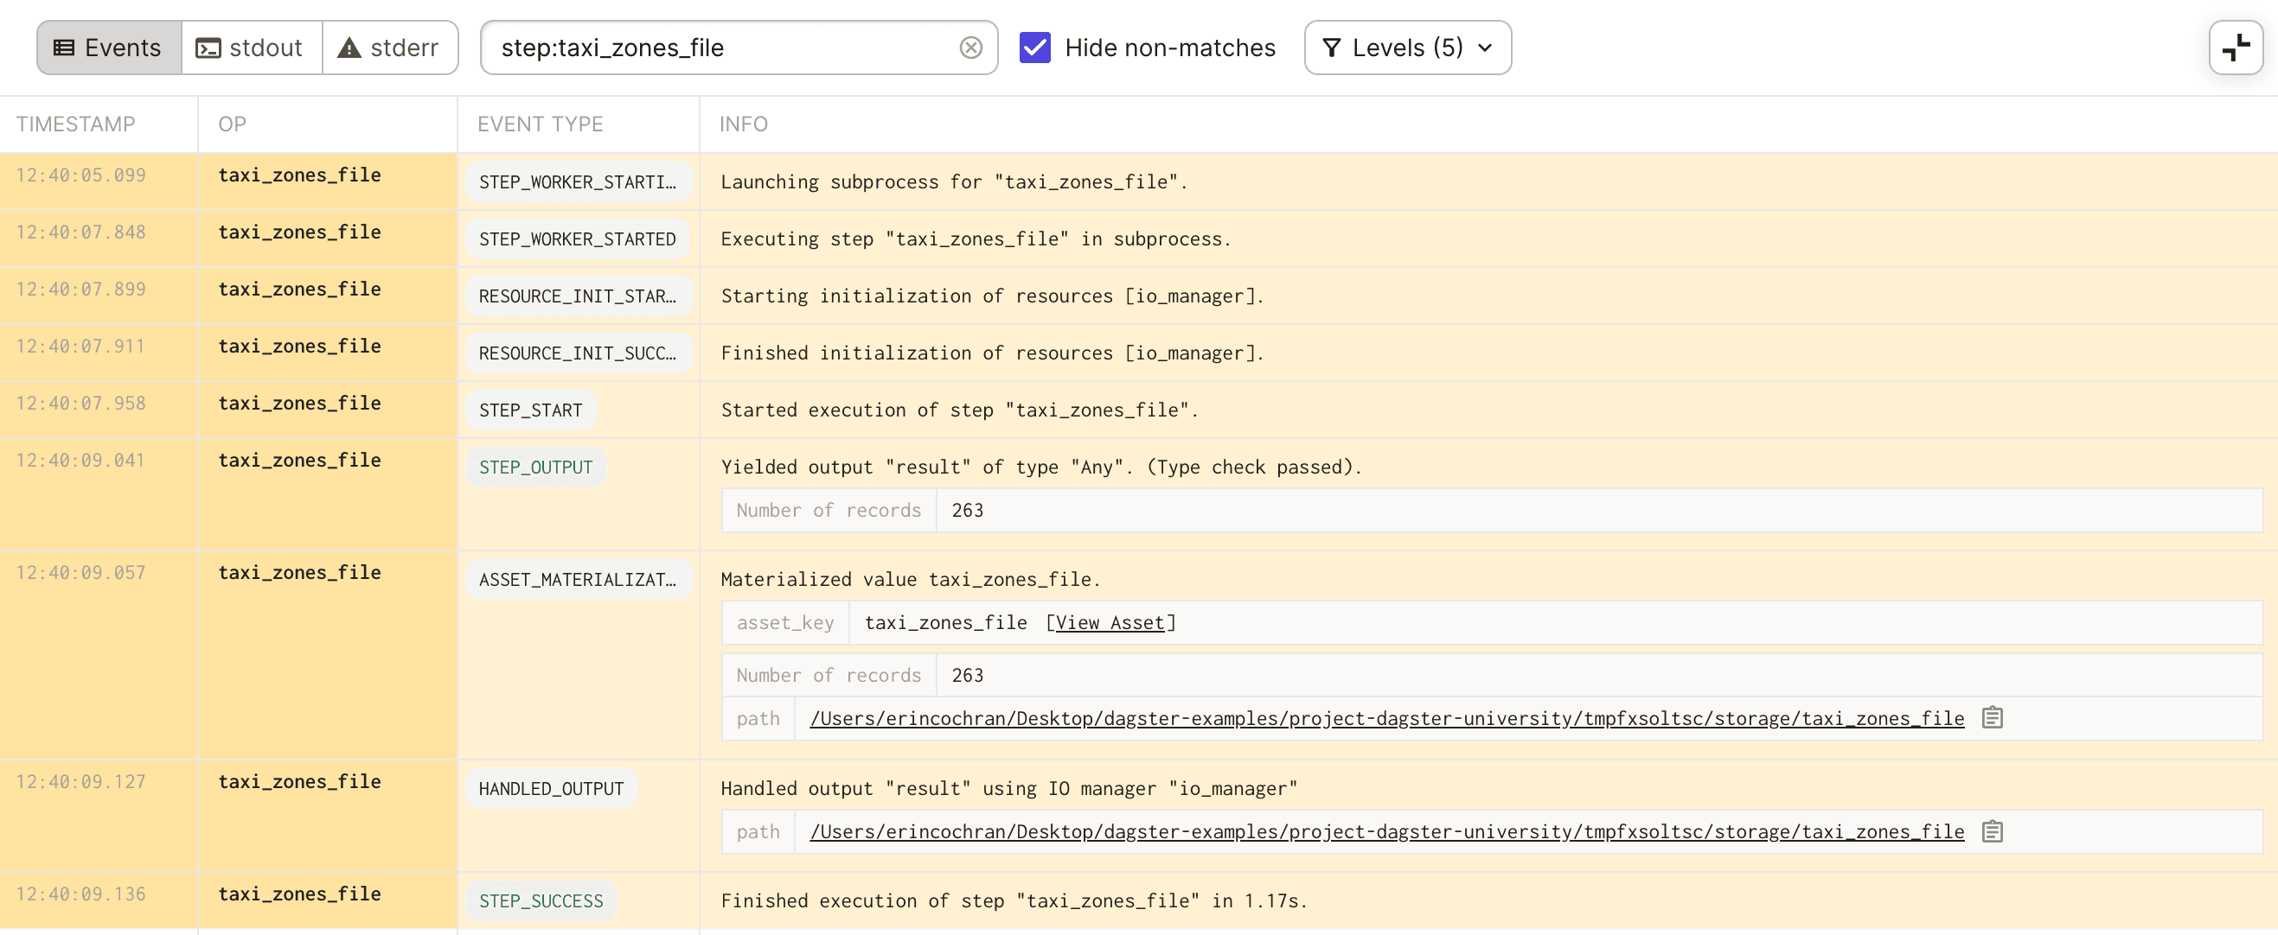Open the storage path link for taxi_zones_file
This screenshot has height=935, width=2278.
click(x=1386, y=717)
